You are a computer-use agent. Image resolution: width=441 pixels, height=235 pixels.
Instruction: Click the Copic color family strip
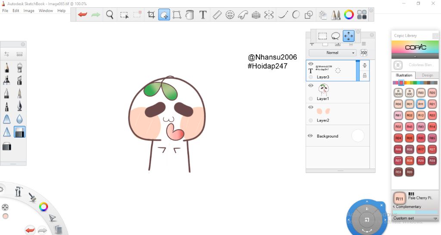pyautogui.click(x=415, y=83)
